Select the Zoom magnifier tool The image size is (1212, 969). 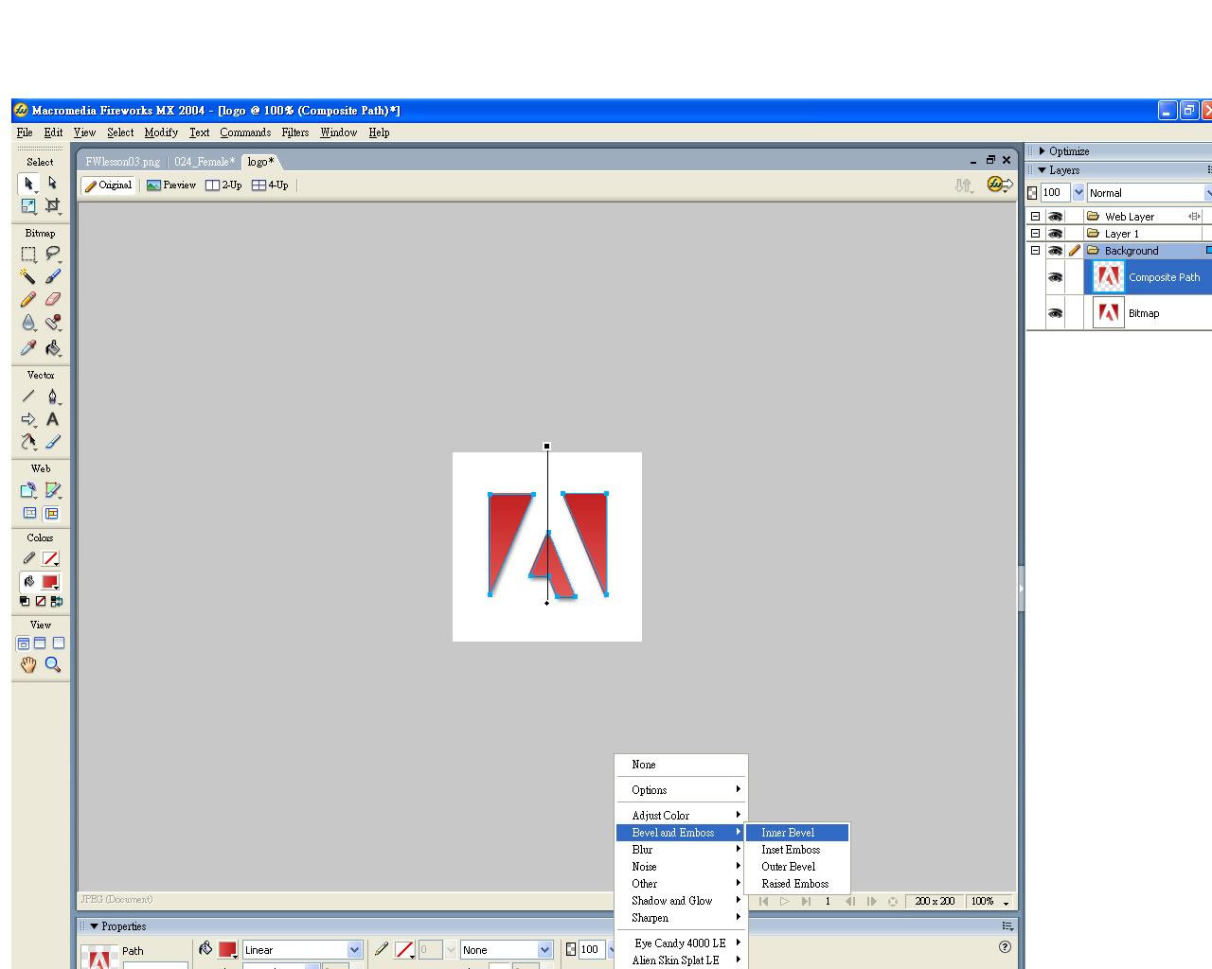tap(52, 665)
